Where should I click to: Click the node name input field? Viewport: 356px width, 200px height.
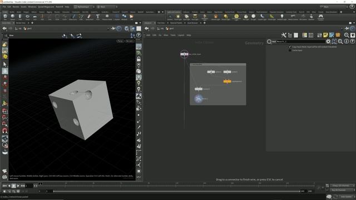click(x=300, y=42)
